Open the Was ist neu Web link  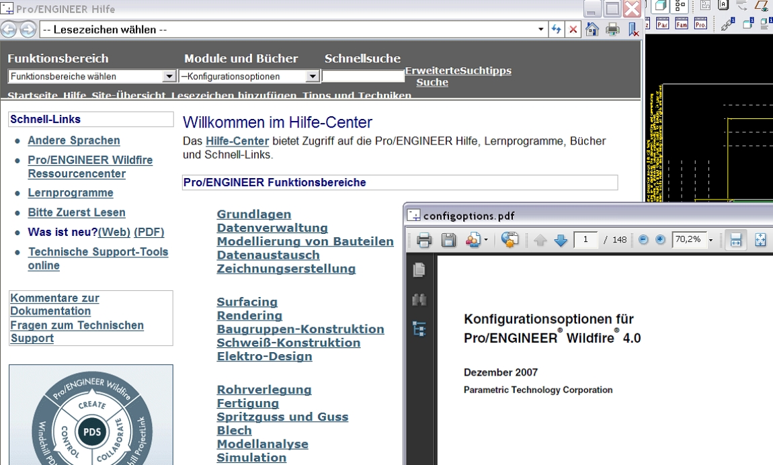114,232
